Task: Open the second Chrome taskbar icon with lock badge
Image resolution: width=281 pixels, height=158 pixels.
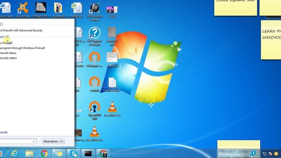Action: (103, 154)
